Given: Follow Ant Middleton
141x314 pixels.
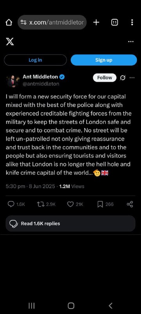Looking at the screenshot, I should pyautogui.click(x=105, y=77).
